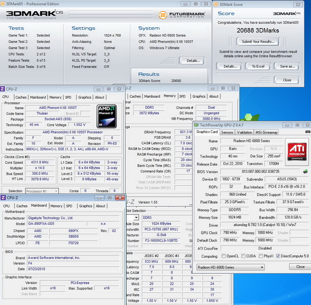Open the Radeon HD 6800 Series dropdown
The width and height of the screenshot is (311, 305).
pos(231,267)
